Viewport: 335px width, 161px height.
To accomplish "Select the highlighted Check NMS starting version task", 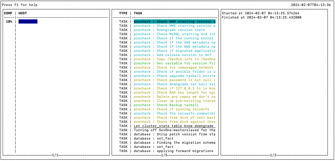I will click(175, 21).
